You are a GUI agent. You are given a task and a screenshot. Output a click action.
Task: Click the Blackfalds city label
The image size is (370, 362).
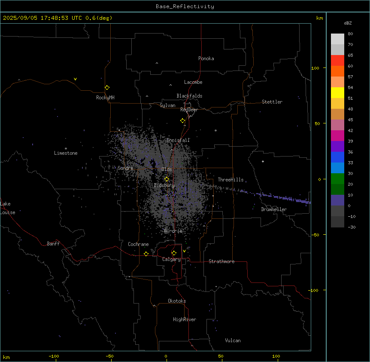[x=189, y=96]
